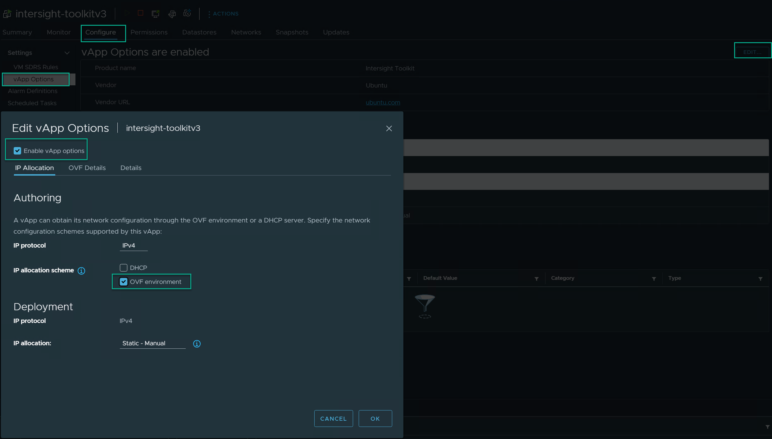Toggle the OVF environment checkbox

124,282
